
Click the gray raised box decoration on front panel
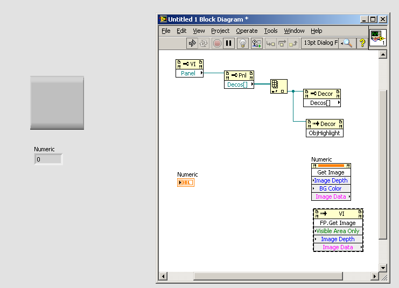click(57, 103)
